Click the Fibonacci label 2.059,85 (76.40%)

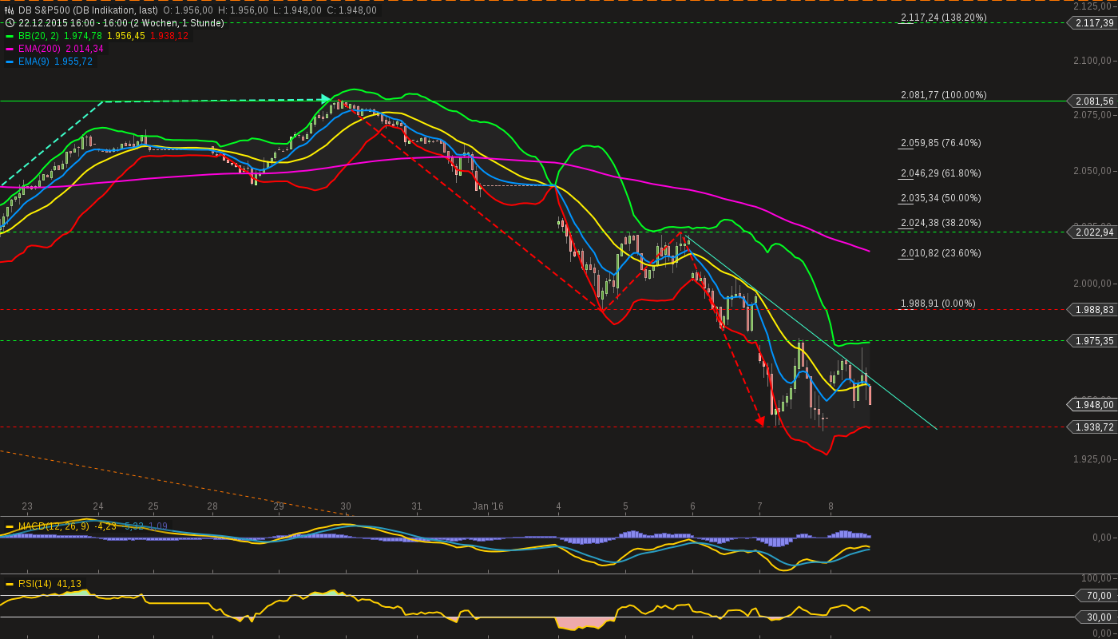[x=941, y=143]
